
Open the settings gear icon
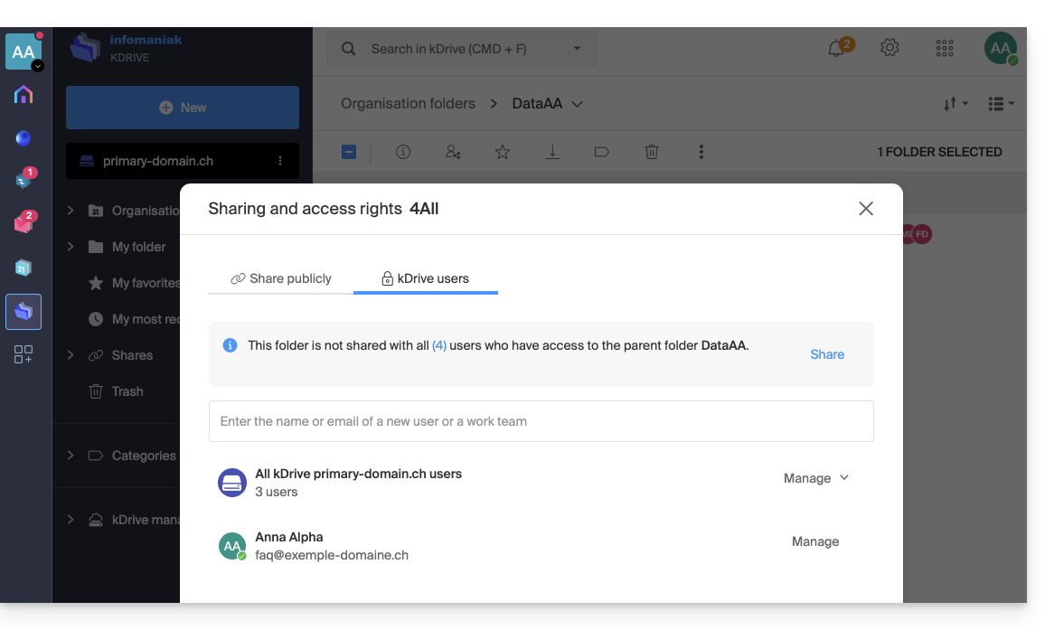click(x=889, y=48)
